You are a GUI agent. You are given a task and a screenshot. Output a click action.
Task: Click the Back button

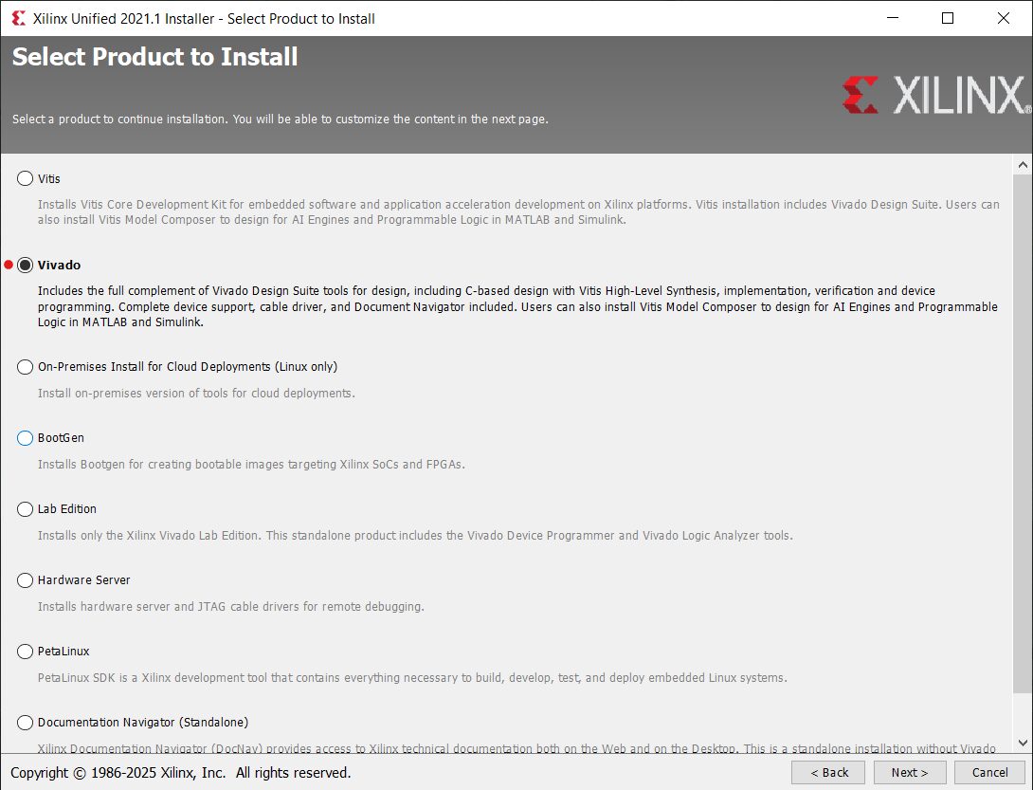[829, 772]
